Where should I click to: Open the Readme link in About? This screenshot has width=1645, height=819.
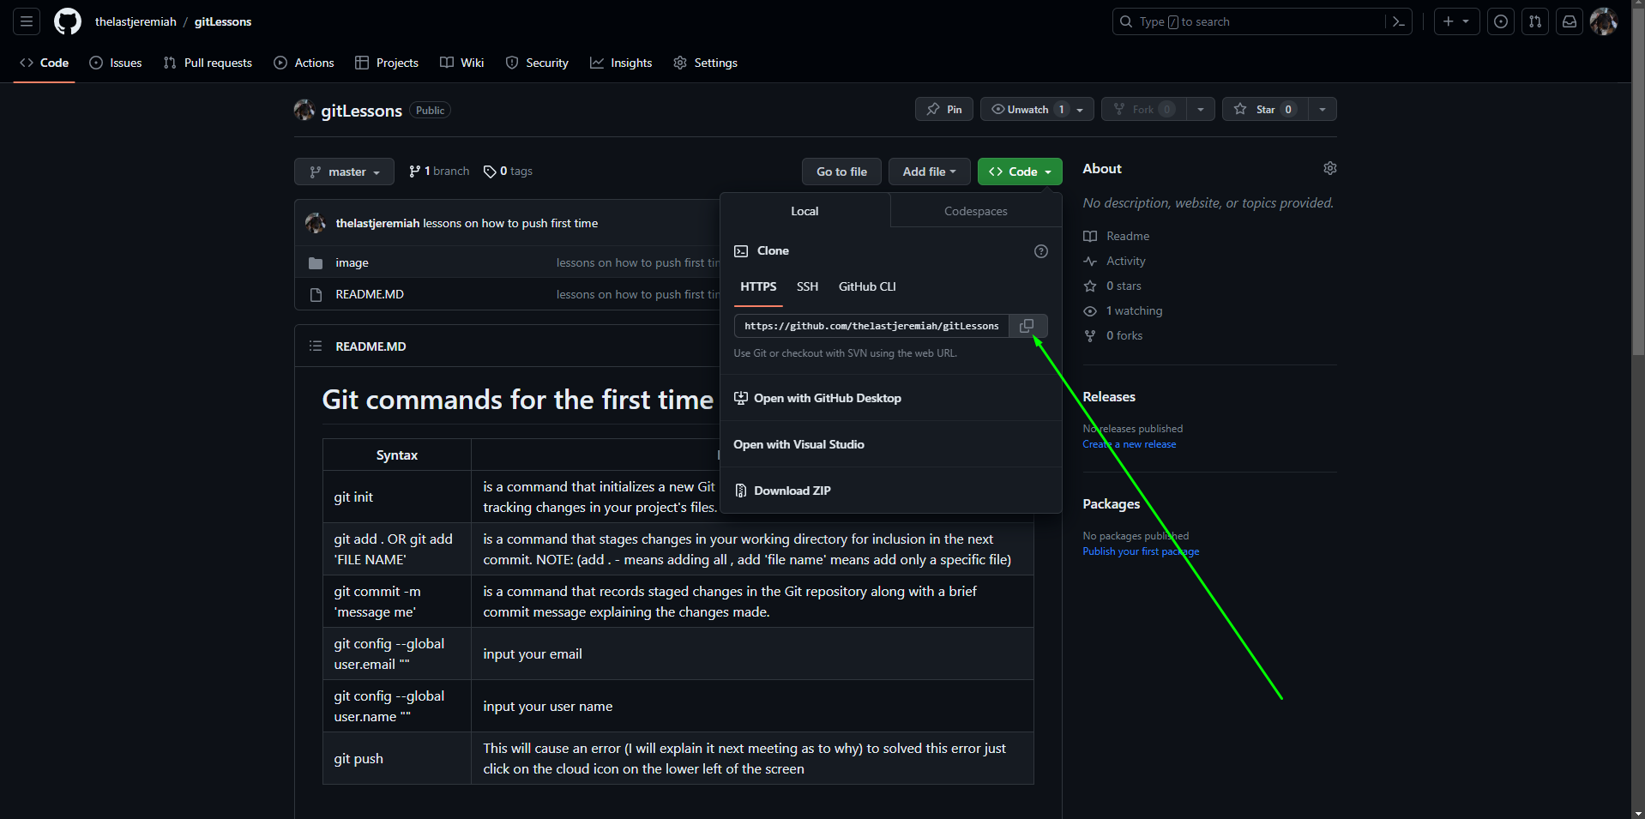pos(1117,236)
